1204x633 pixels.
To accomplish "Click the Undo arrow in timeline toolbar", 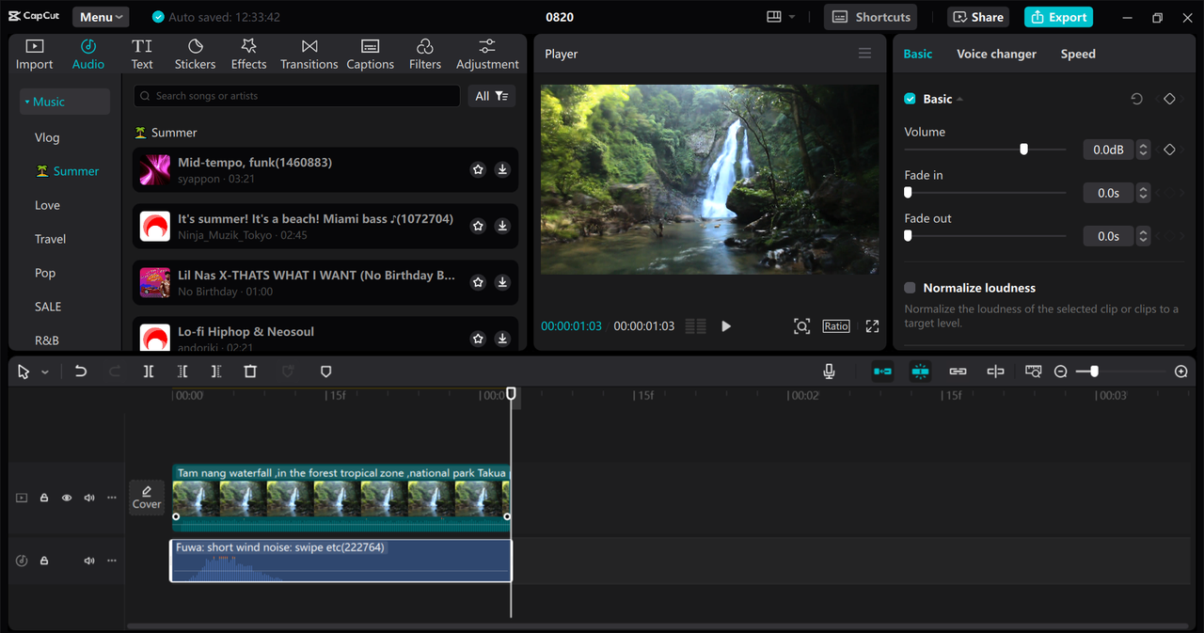I will 81,372.
